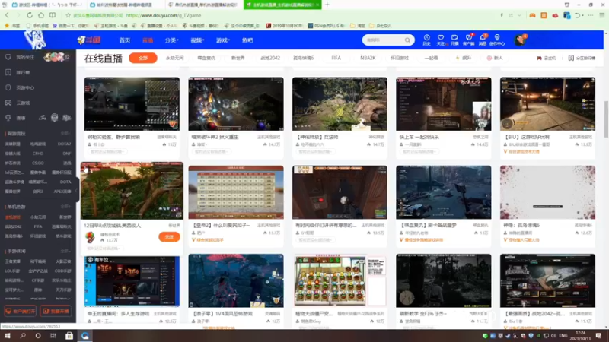Open the History (历史) icon in header
Viewport: 609px width, 342px height.
pyautogui.click(x=426, y=40)
